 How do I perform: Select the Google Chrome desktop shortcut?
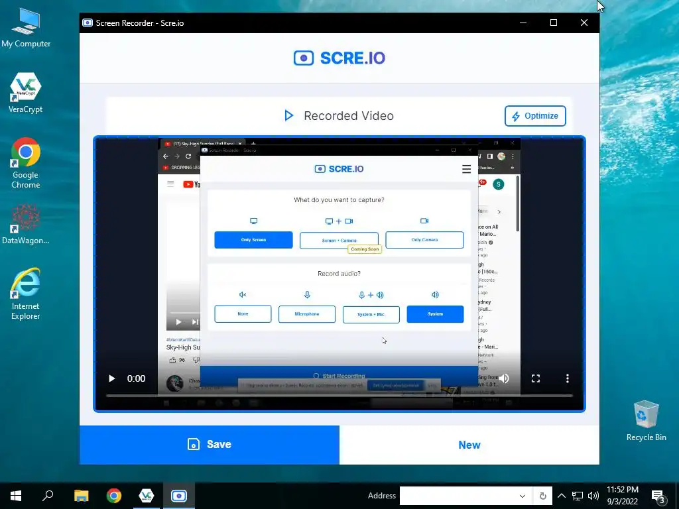point(26,163)
